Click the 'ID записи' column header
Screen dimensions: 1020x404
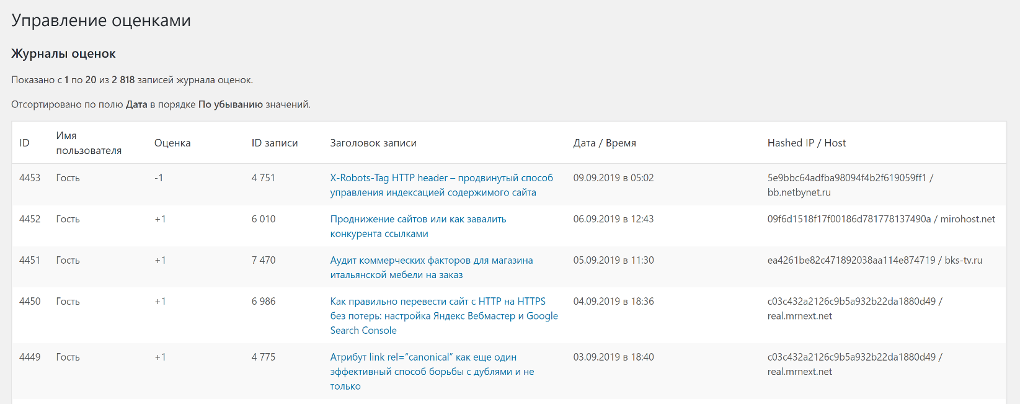pos(274,143)
